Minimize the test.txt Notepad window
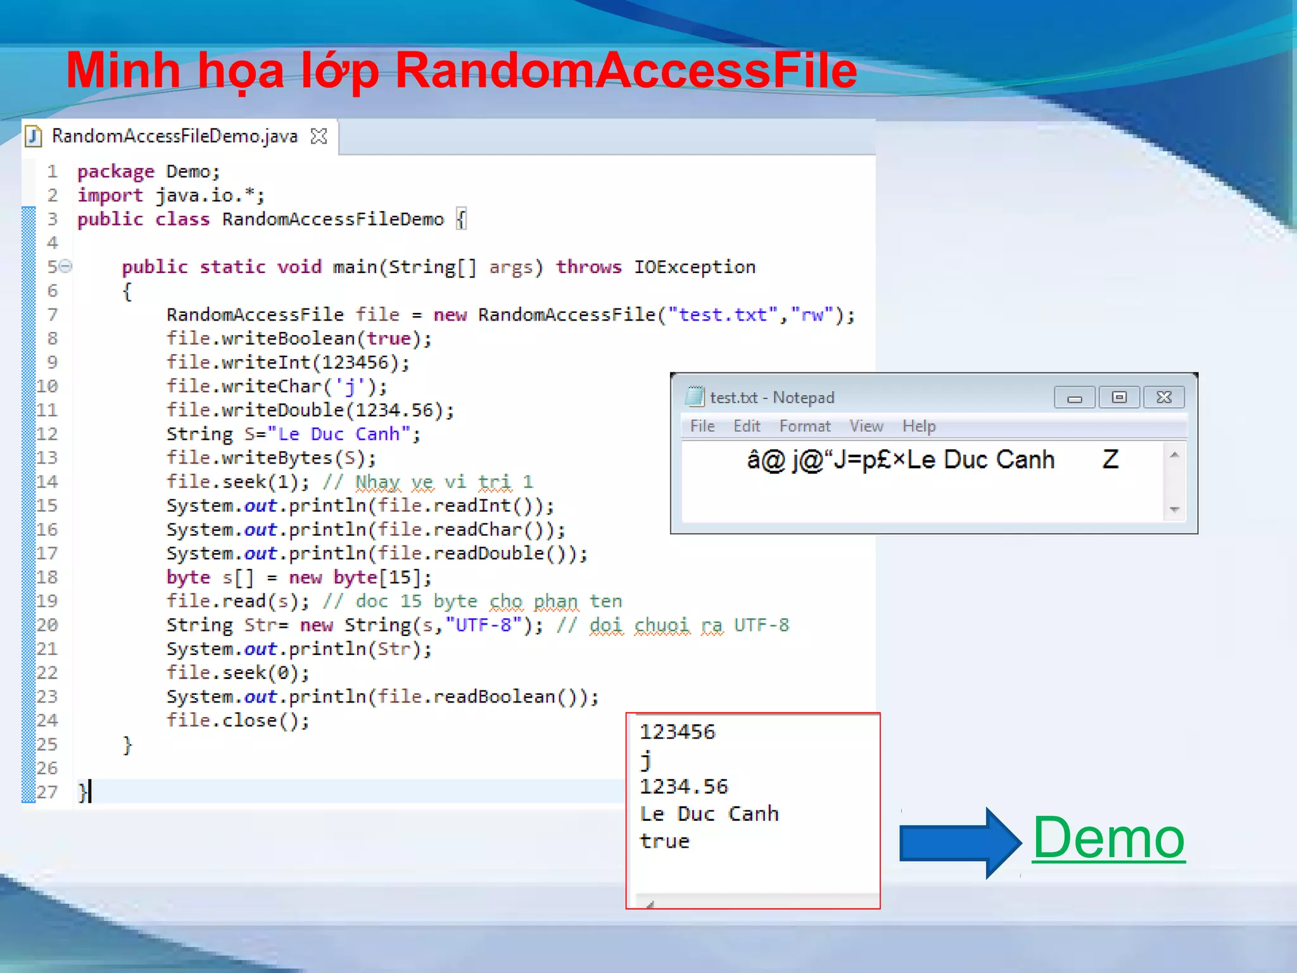Screen dimensions: 1297x973 tap(1075, 397)
